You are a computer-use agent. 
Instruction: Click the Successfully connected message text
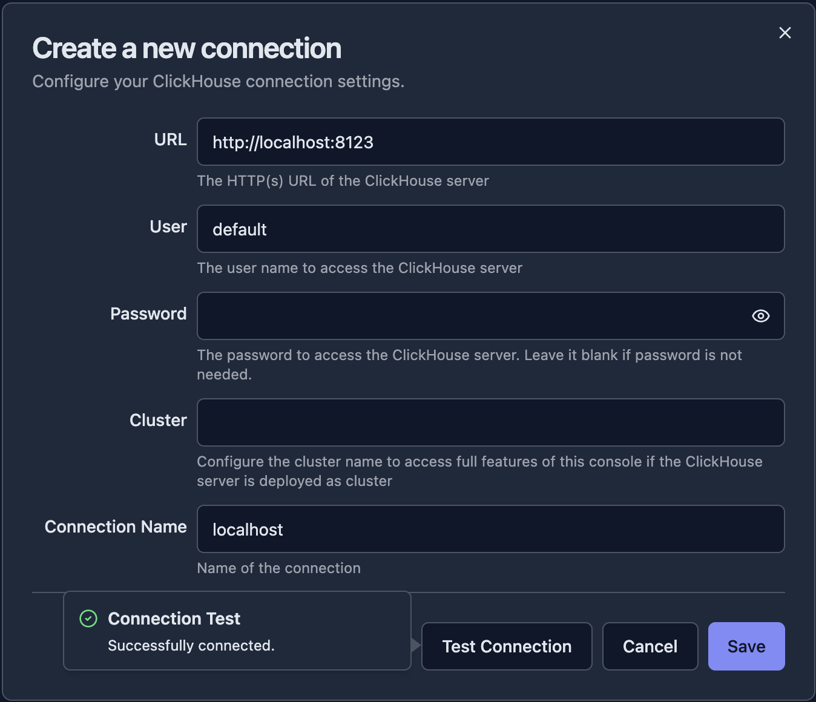coord(191,645)
